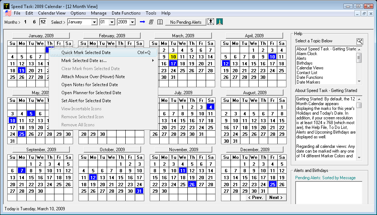377x215 pixels.
Task: Click the No Pending Alerts button
Action: 186,22
